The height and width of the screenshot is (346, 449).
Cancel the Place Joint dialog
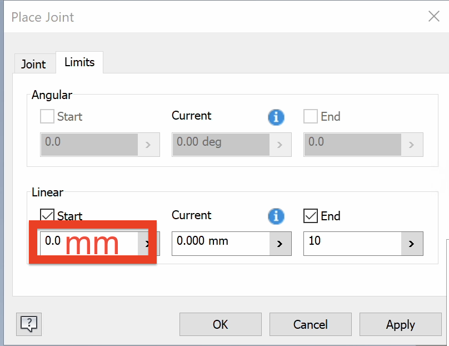(310, 324)
